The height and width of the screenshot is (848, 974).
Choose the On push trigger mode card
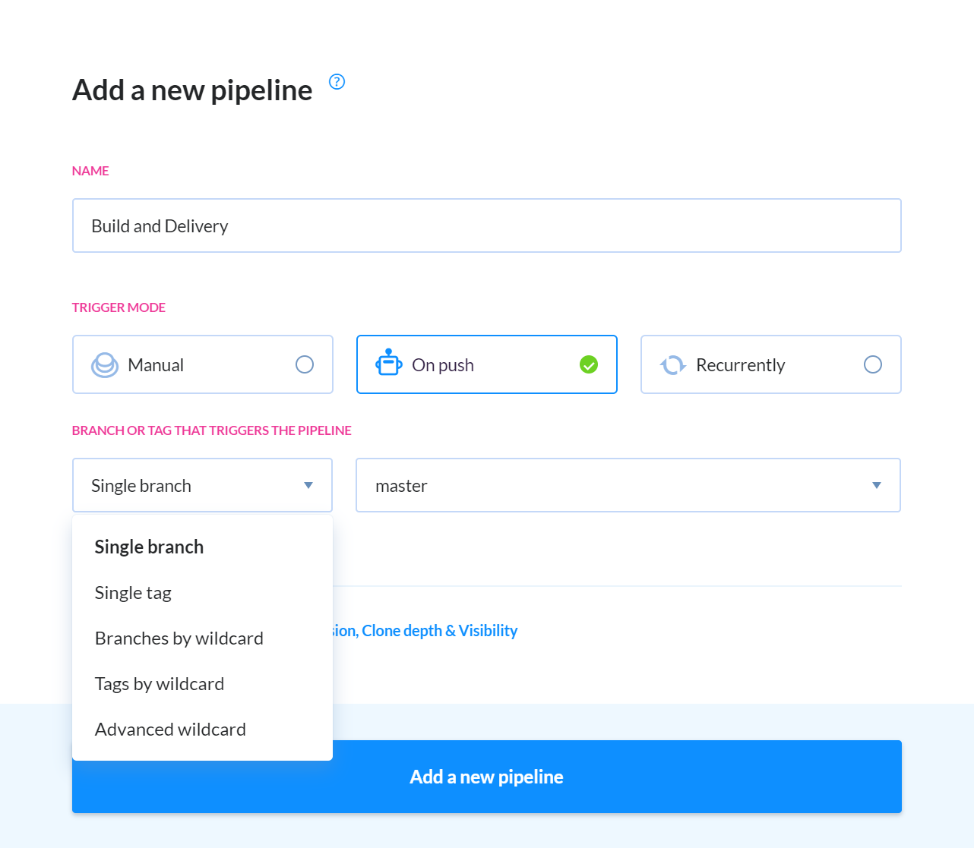tap(487, 364)
